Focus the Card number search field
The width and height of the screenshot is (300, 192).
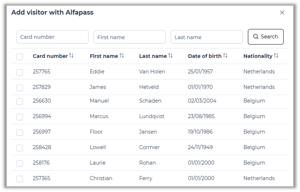(52, 37)
